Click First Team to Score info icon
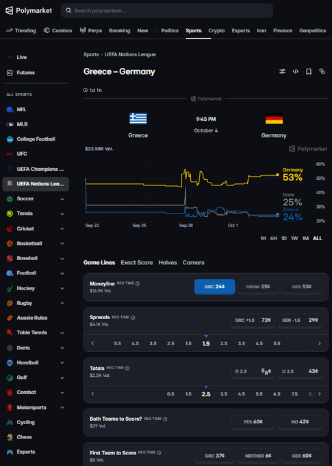Viewport: 332px width, 466px height. [159, 453]
